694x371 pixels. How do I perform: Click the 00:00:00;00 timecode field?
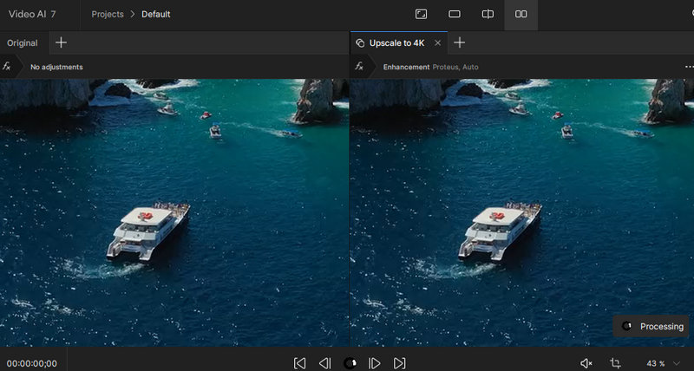click(32, 363)
